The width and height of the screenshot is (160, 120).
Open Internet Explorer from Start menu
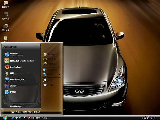pyautogui.click(x=14, y=54)
